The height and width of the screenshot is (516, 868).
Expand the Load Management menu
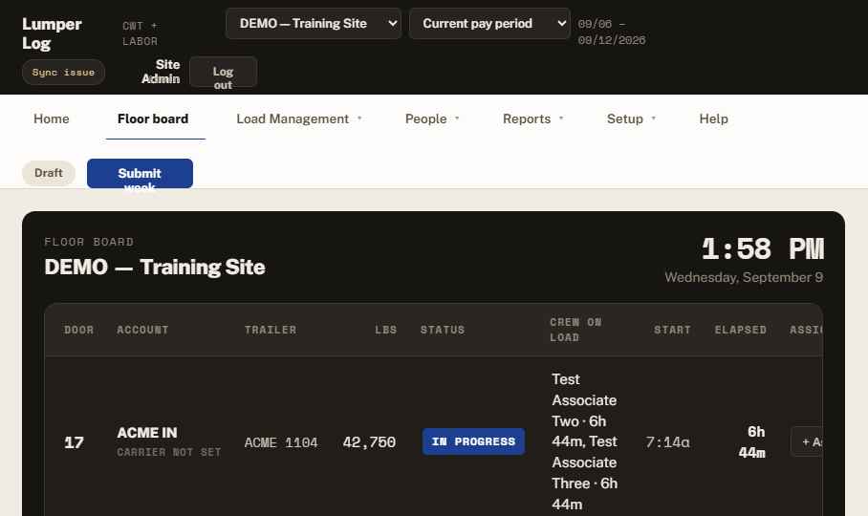click(x=299, y=118)
